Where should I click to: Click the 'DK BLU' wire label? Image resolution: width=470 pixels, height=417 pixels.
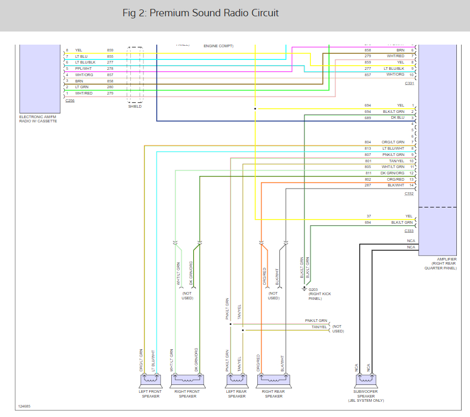click(x=398, y=118)
